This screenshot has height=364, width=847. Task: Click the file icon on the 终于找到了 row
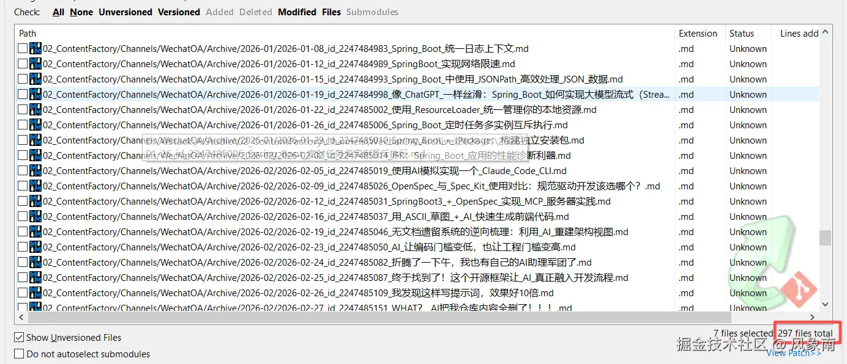tap(35, 278)
